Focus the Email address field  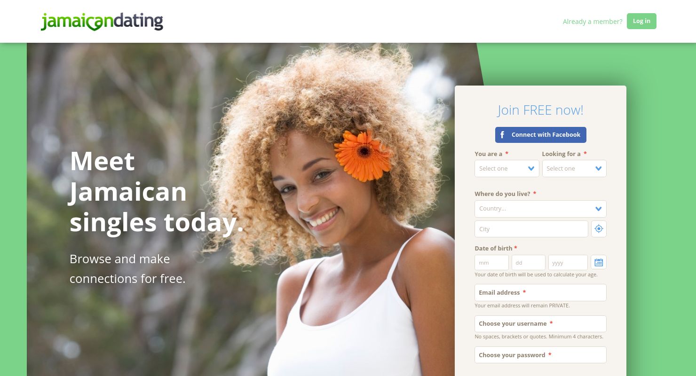coord(540,292)
